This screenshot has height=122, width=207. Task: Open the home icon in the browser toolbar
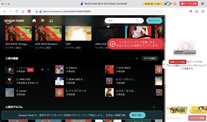click(x=23, y=11)
